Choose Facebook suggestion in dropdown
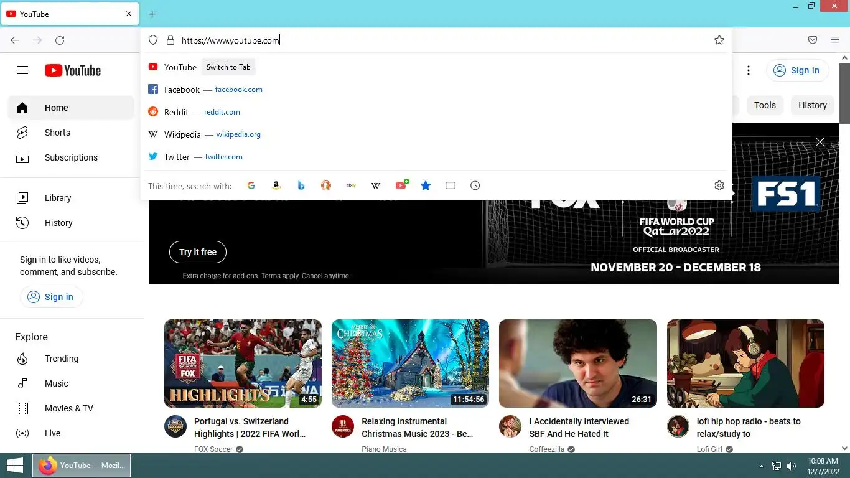The width and height of the screenshot is (850, 478). tap(436, 90)
